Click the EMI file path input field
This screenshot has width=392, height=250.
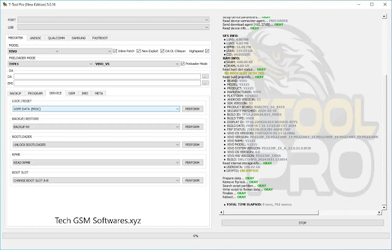pyautogui.click(x=107, y=83)
